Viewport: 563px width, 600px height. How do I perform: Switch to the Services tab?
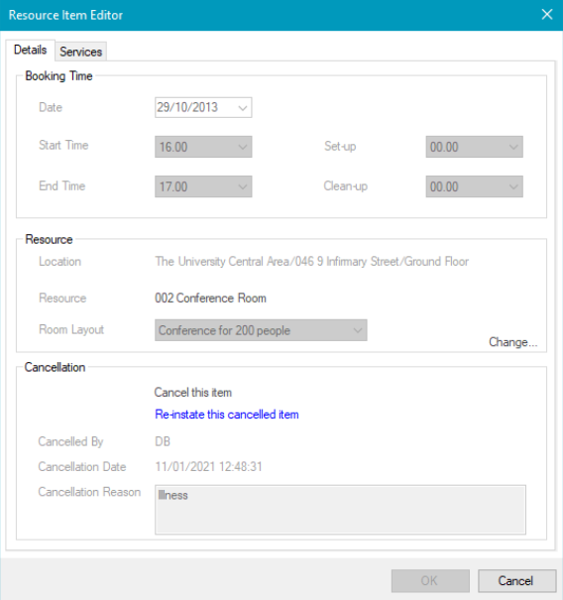click(80, 52)
